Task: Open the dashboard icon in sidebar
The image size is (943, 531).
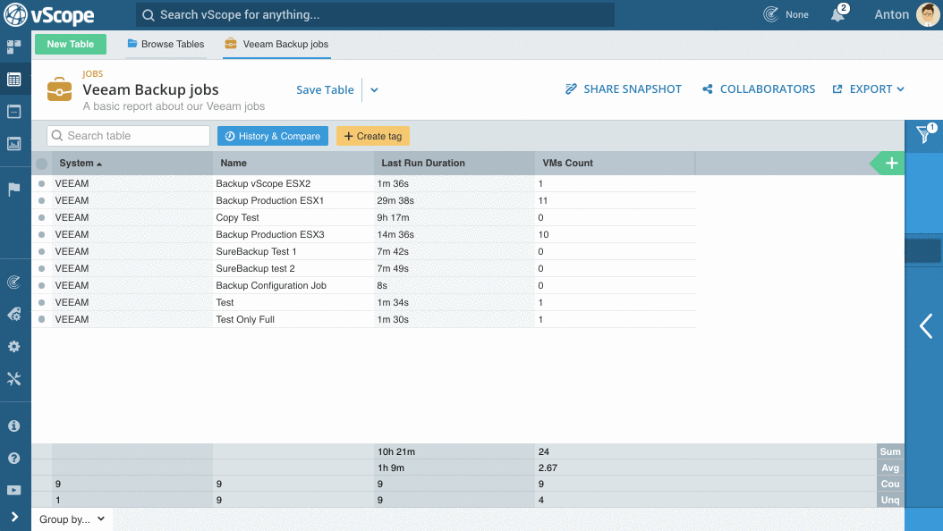Action: pos(13,46)
